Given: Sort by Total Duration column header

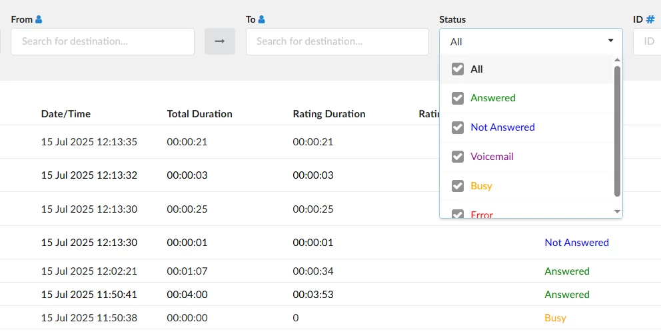Looking at the screenshot, I should (199, 114).
